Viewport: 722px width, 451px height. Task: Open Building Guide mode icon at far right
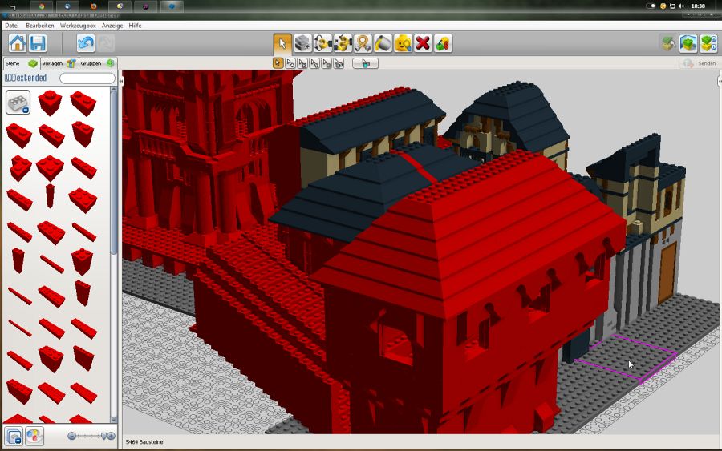click(708, 43)
